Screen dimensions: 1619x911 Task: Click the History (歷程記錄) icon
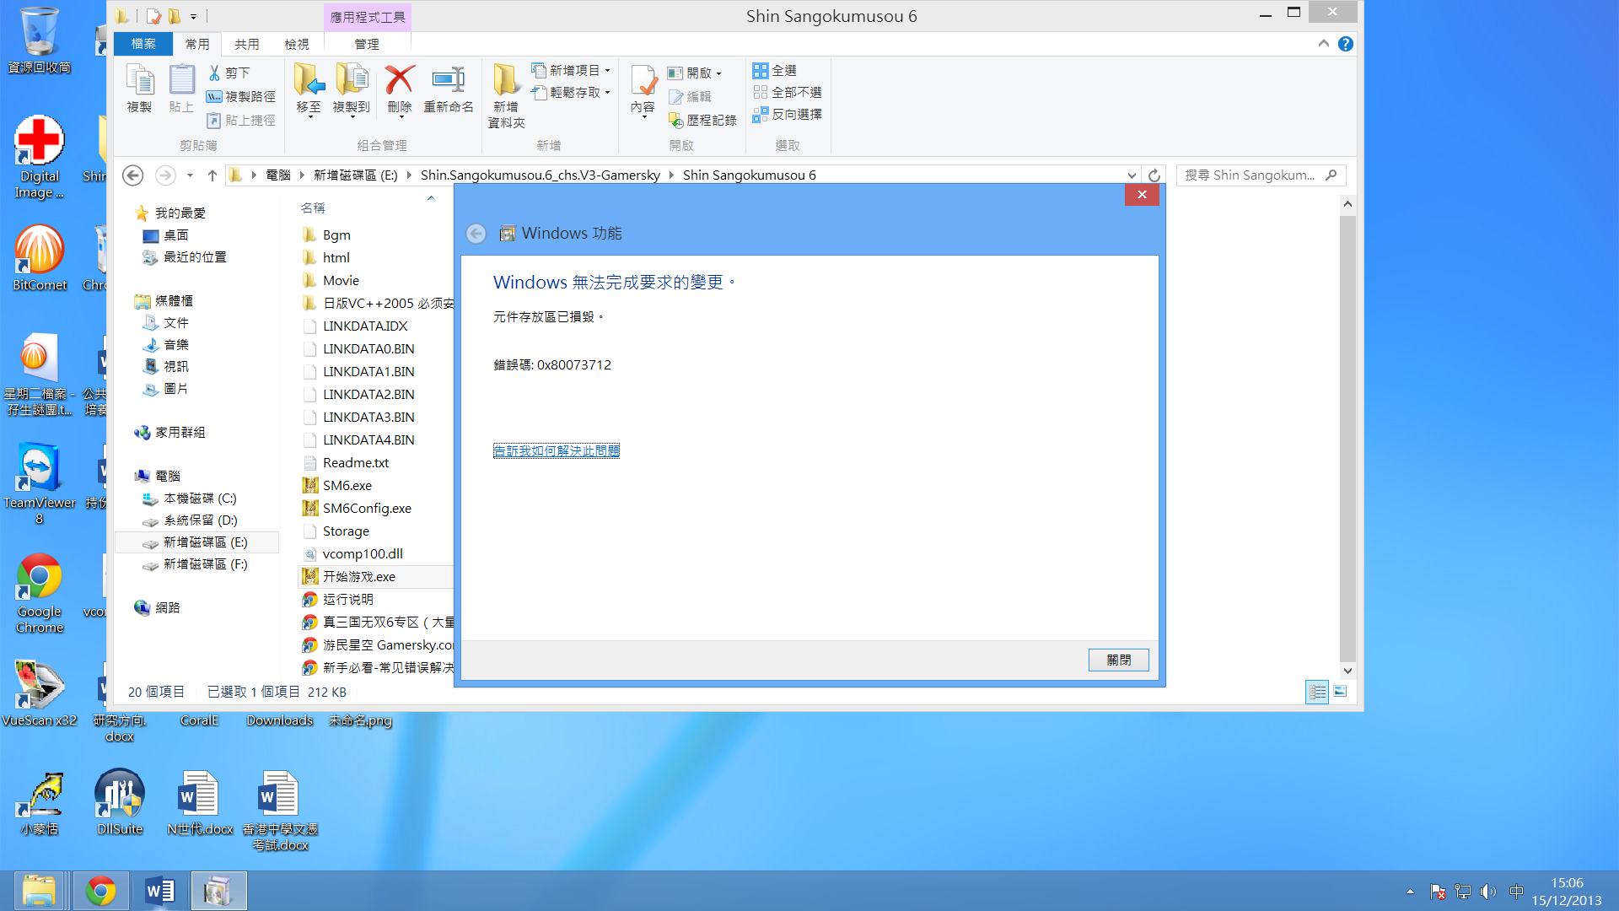pyautogui.click(x=703, y=121)
